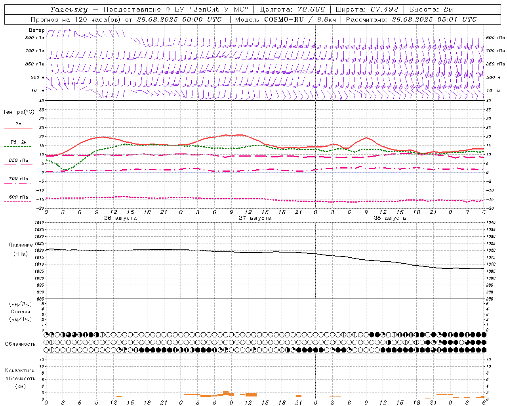
Task: Click the "Высота: 8м" header field
Action: point(431,10)
